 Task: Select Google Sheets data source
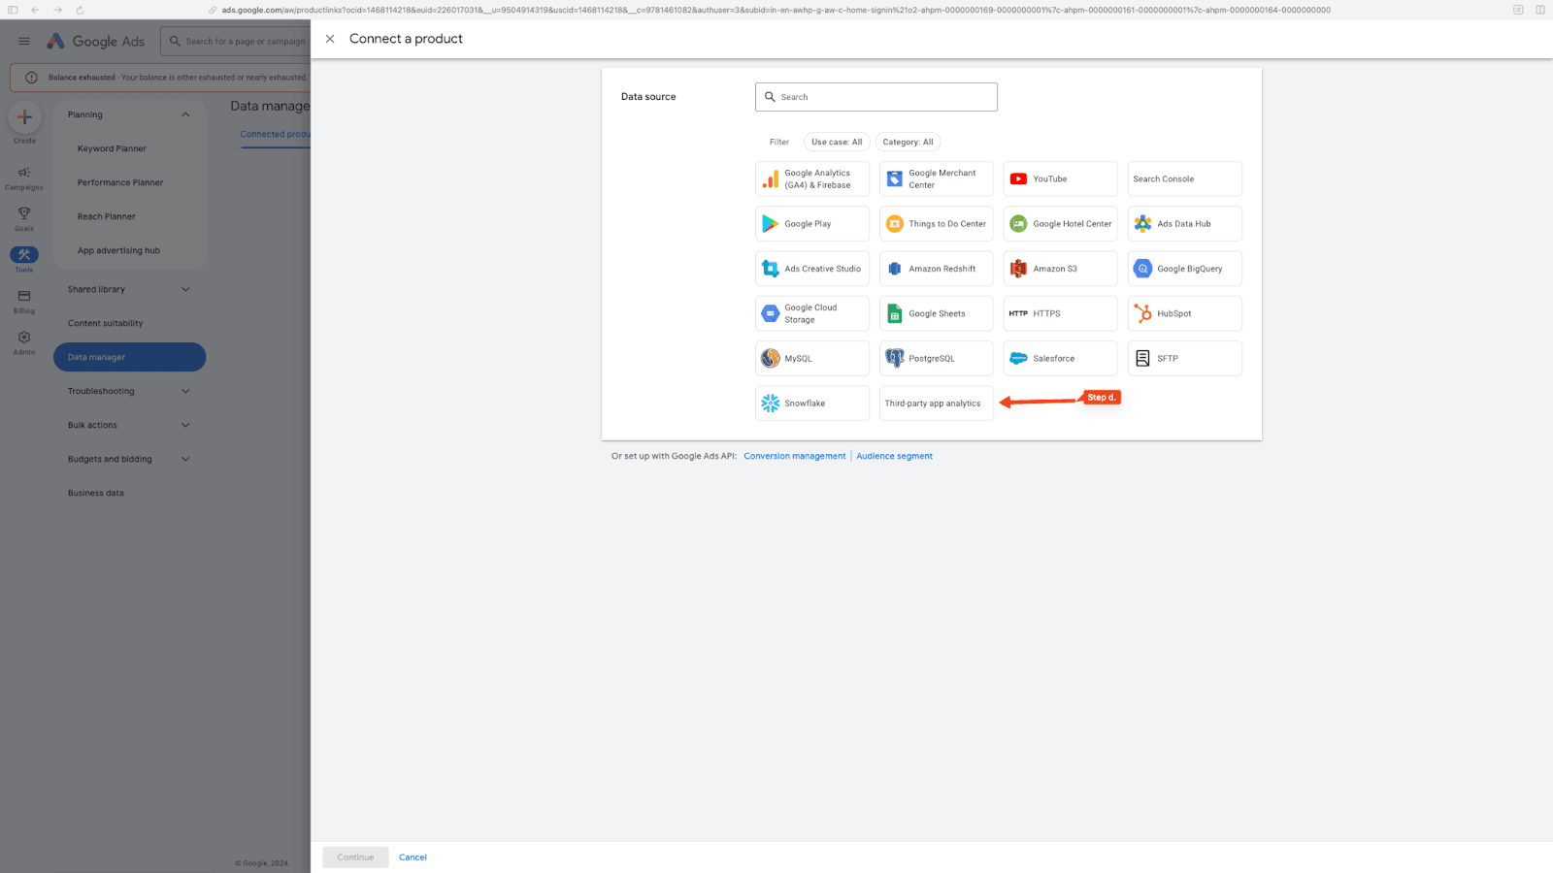[937, 313]
